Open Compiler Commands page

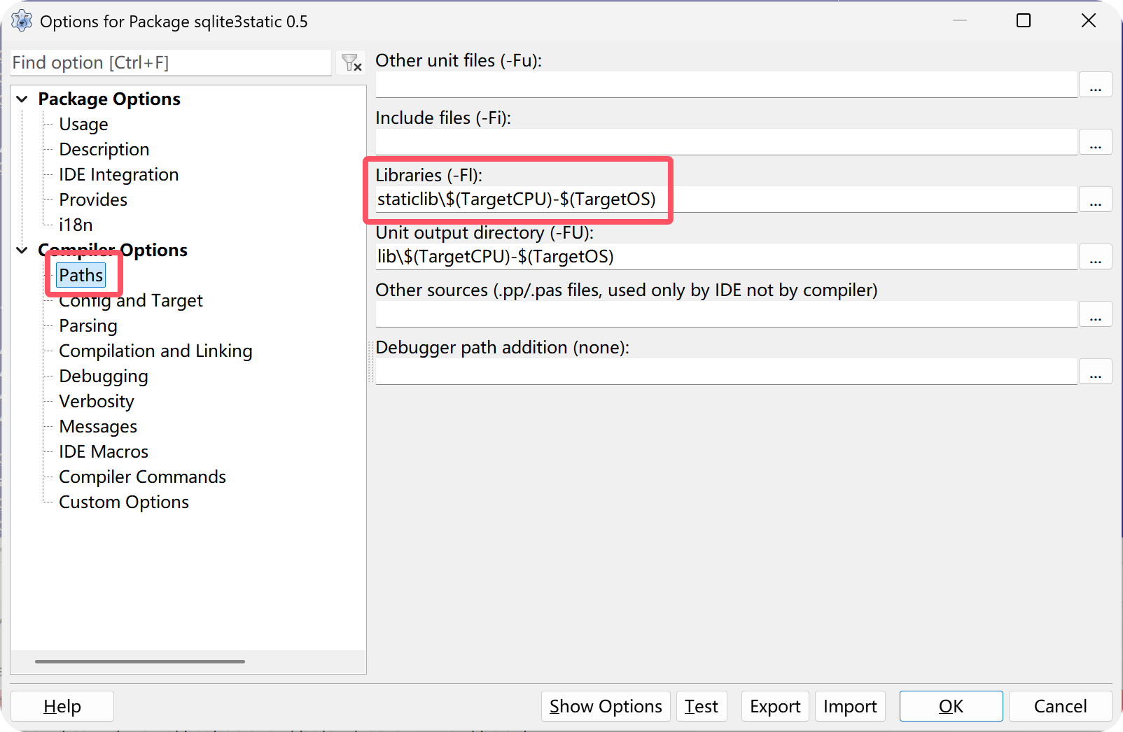(142, 477)
